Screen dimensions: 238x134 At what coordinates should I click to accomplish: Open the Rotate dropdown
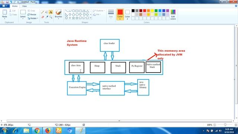pos(33,18)
